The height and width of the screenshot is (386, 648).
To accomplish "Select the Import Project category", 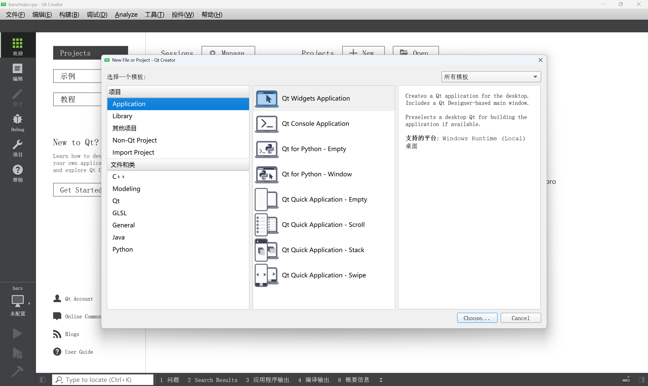I will [178, 152].
